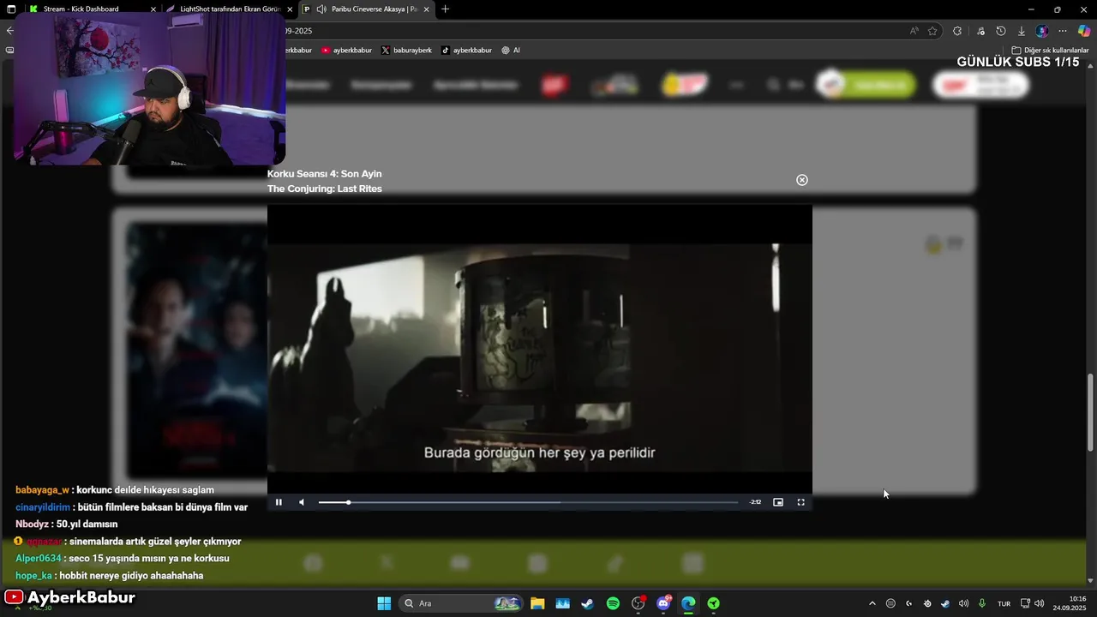The height and width of the screenshot is (617, 1097).
Task: Close the LightShot tab
Action: pos(290,9)
